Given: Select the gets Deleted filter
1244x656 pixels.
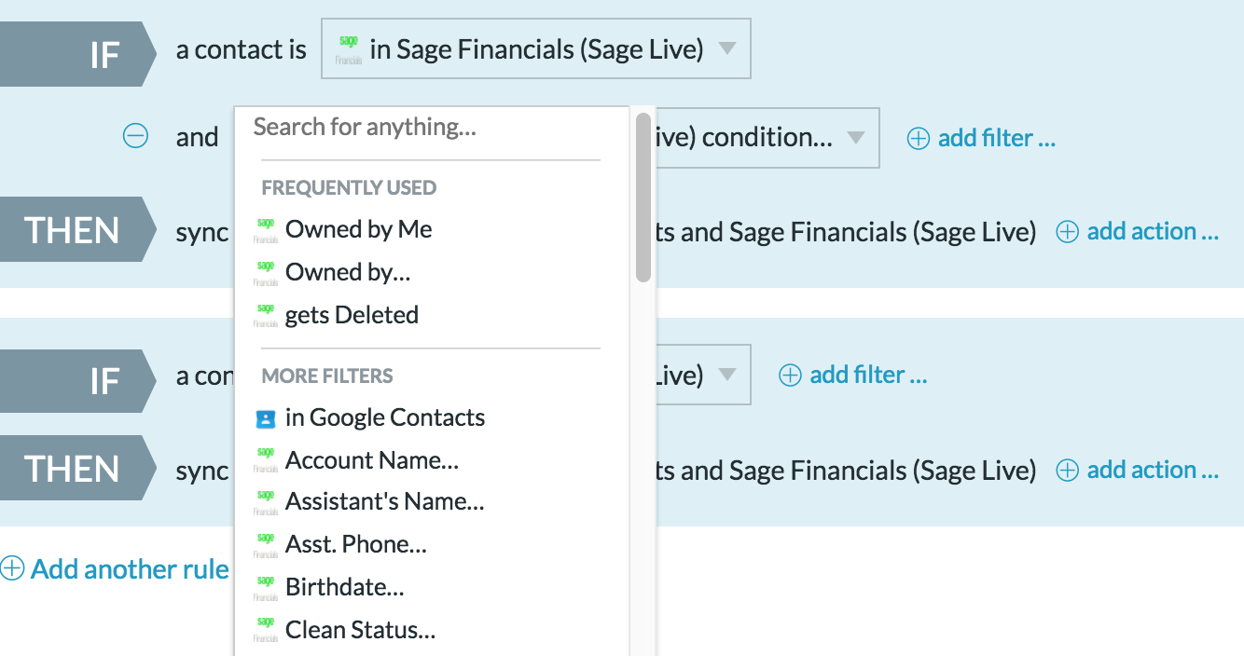Looking at the screenshot, I should [x=352, y=315].
